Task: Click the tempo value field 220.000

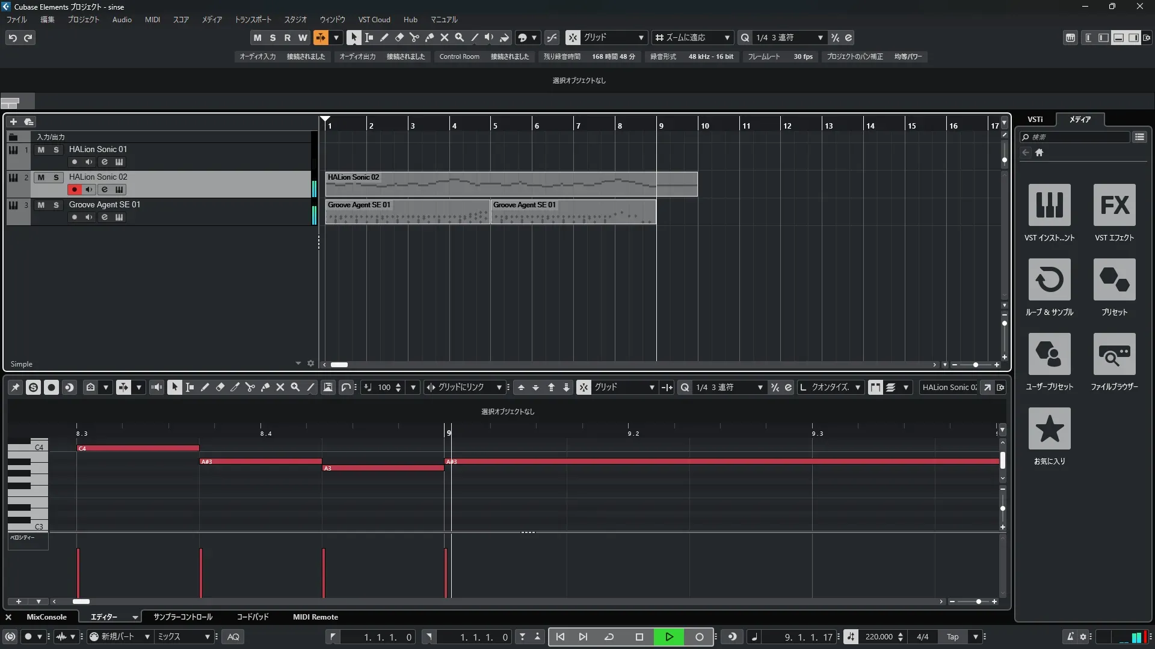Action: (879, 637)
